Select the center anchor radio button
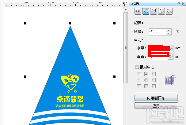This screenshot has width=186, height=125. coord(146,80)
